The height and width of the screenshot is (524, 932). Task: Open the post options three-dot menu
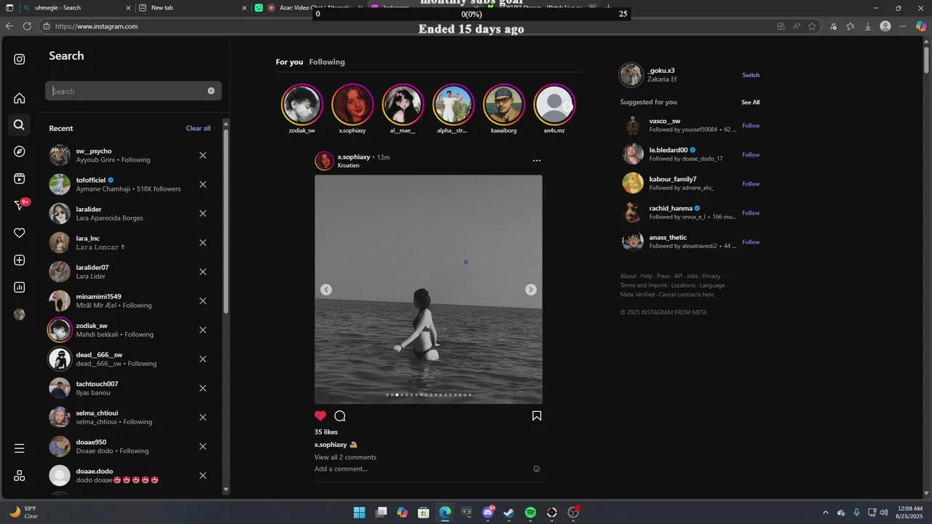[x=537, y=160]
